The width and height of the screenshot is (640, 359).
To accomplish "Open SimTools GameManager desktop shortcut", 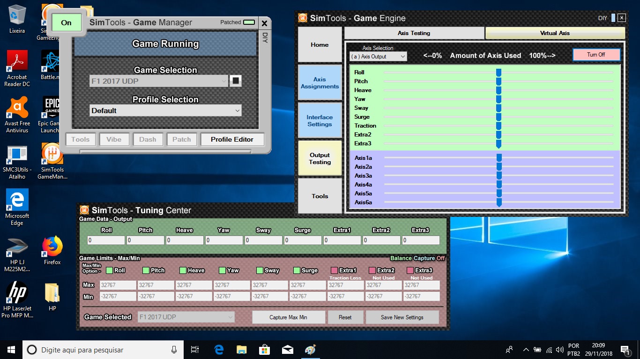I will (52, 162).
